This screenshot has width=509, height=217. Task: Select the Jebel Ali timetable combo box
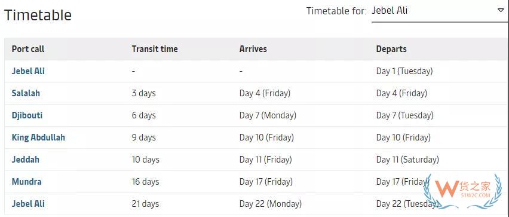coord(439,12)
